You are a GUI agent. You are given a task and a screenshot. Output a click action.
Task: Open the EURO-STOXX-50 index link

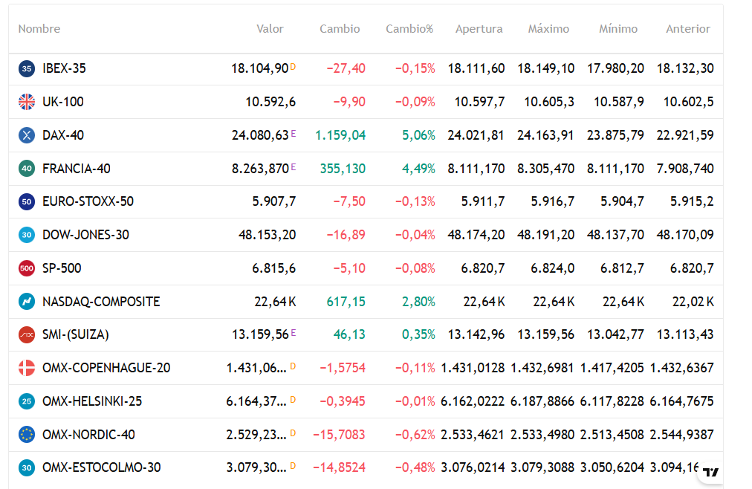(x=88, y=201)
